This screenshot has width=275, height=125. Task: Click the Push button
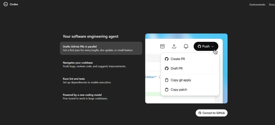click(206, 46)
